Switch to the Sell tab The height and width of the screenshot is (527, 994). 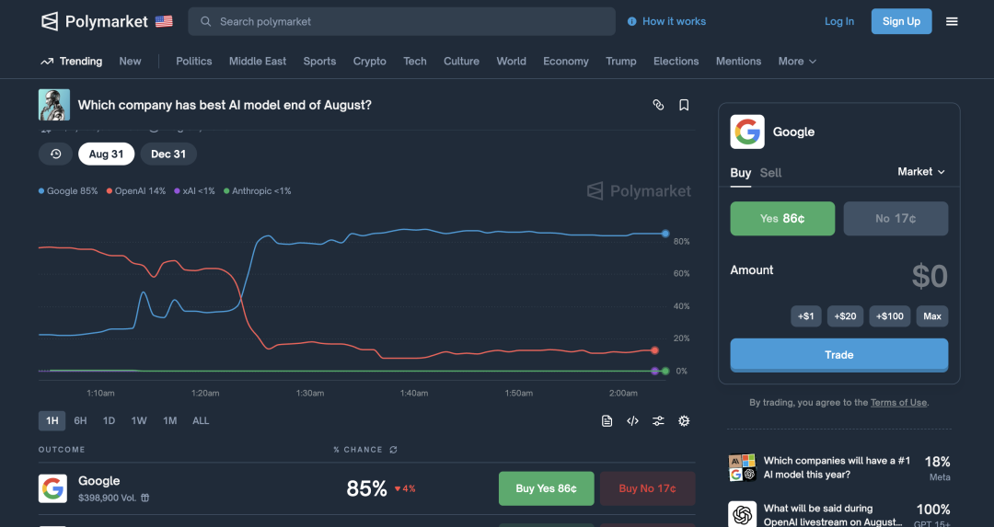point(771,173)
